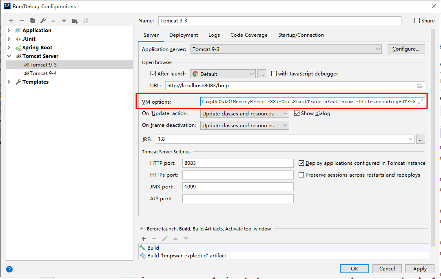
Task: Copy the selected configuration
Action: (x=32, y=21)
